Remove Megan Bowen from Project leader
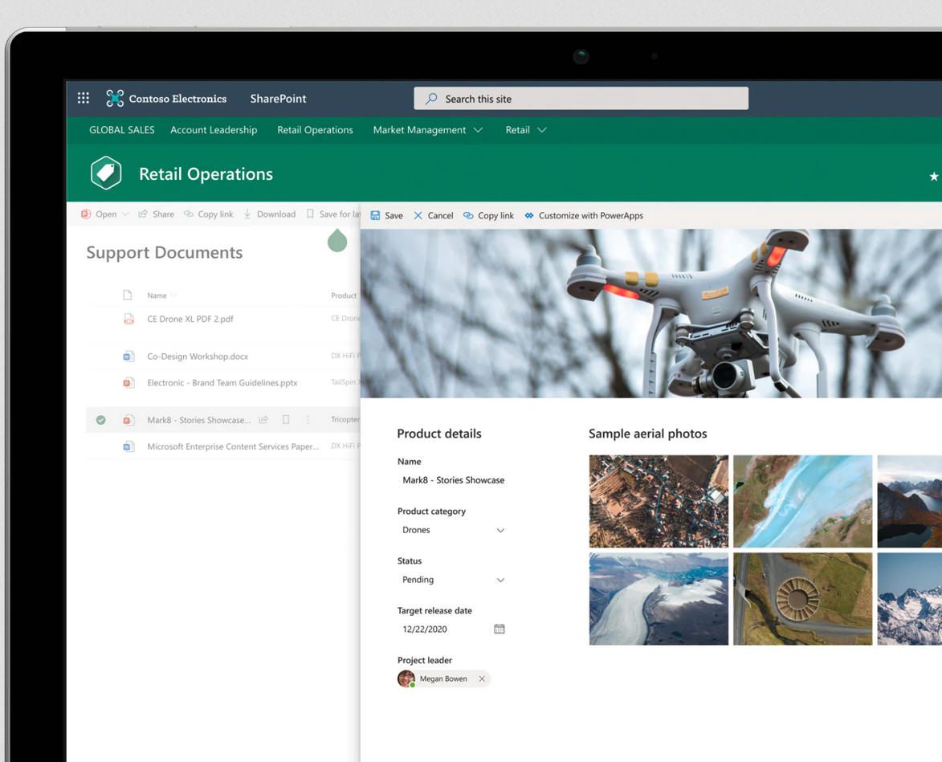The height and width of the screenshot is (762, 942). pos(482,678)
